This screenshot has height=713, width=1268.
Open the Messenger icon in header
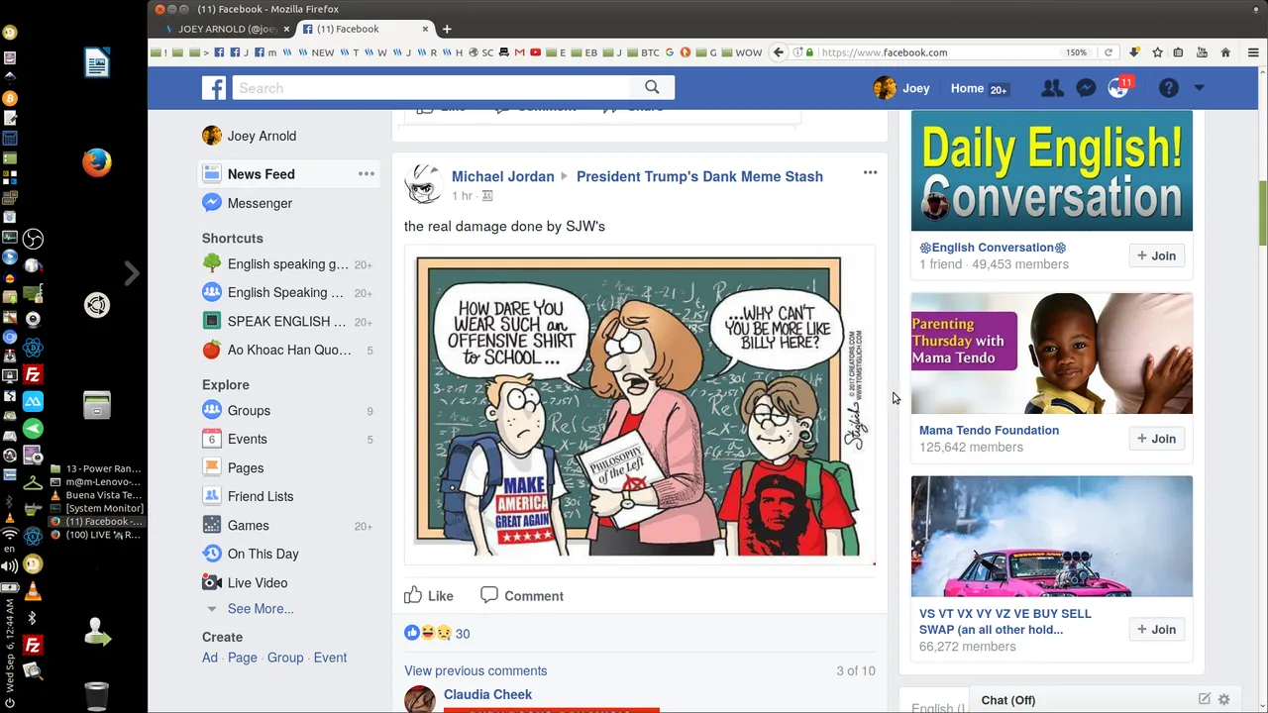click(x=1086, y=88)
